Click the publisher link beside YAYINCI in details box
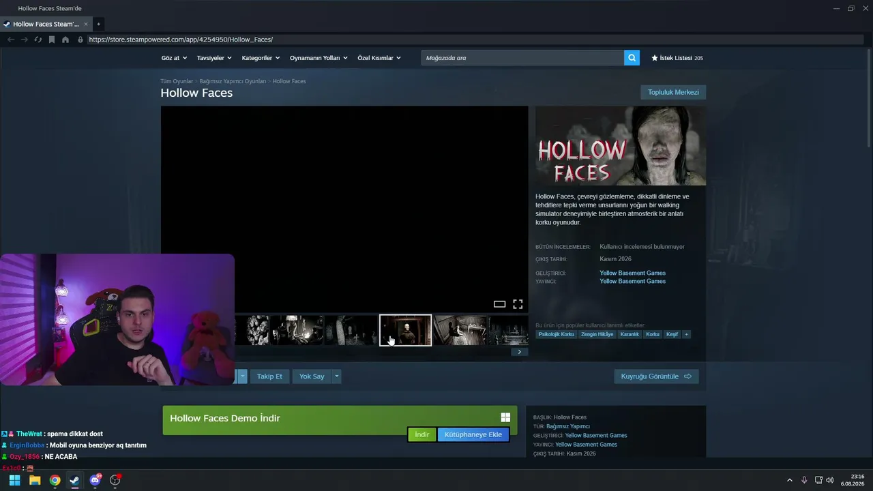Image resolution: width=873 pixels, height=491 pixels. 587,445
